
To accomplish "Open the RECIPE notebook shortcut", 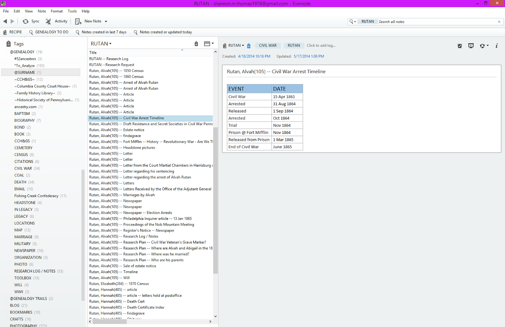I will point(13,32).
